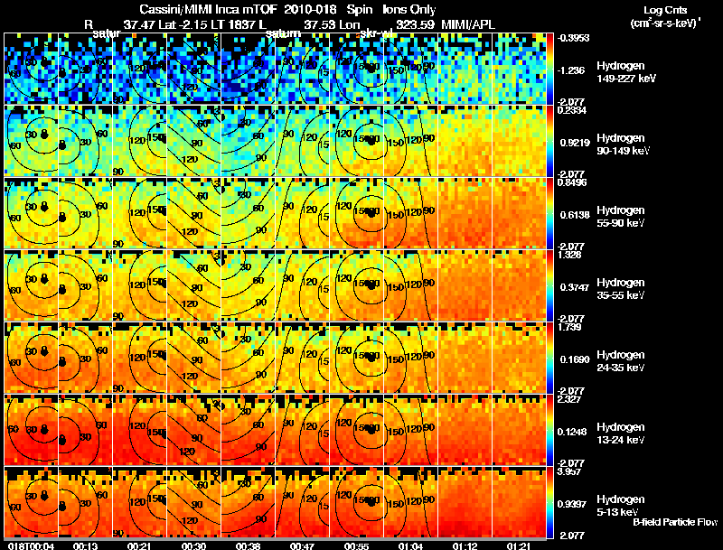Click the '00:13' time axis label

point(86,546)
